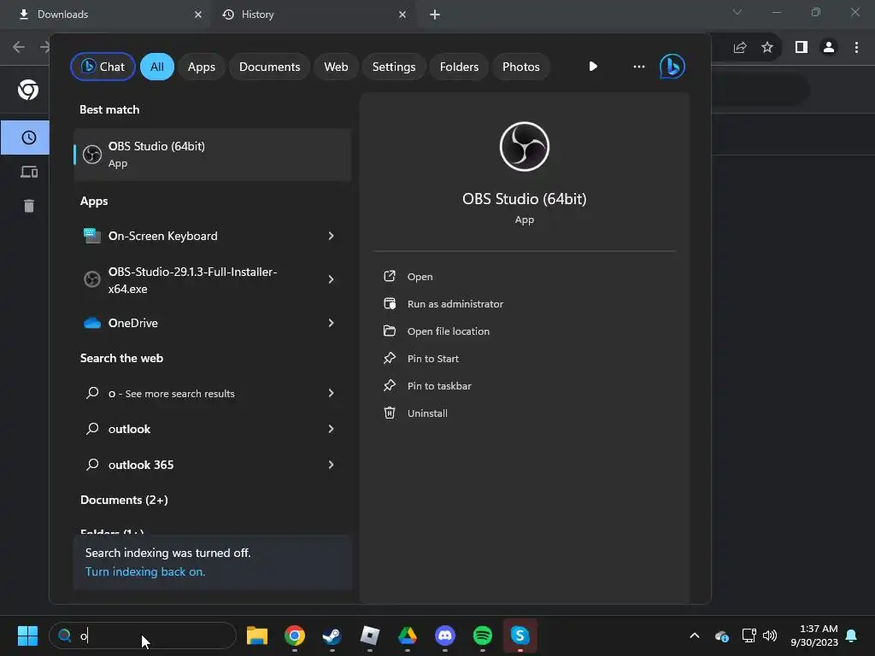The image size is (875, 656).
Task: Open the notifications bell icon
Action: point(852,635)
